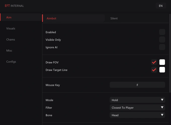Open the Configs sidebar section

point(11,62)
